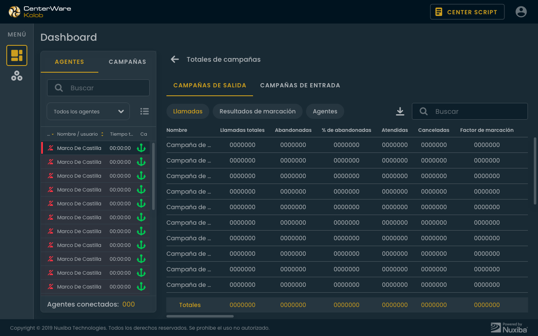Click the MENÚ label in the sidebar
538x336 pixels.
17,34
